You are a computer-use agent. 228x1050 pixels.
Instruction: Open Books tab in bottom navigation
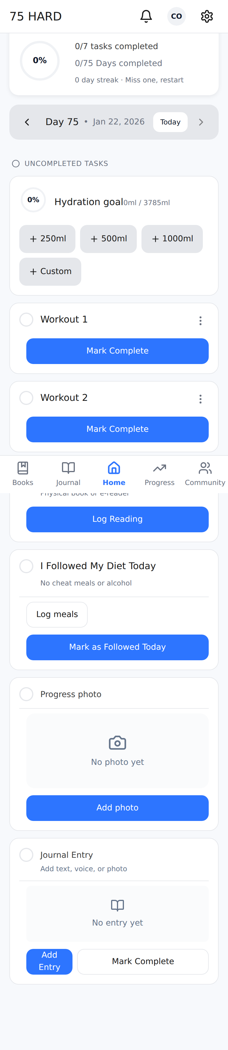point(23,473)
